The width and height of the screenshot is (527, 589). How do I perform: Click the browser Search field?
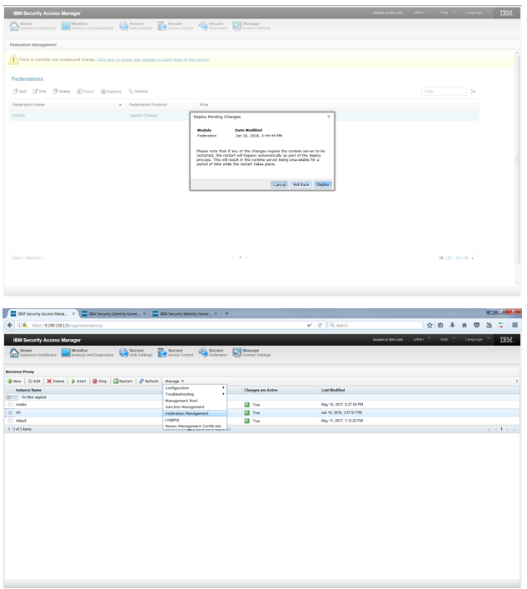click(375, 325)
